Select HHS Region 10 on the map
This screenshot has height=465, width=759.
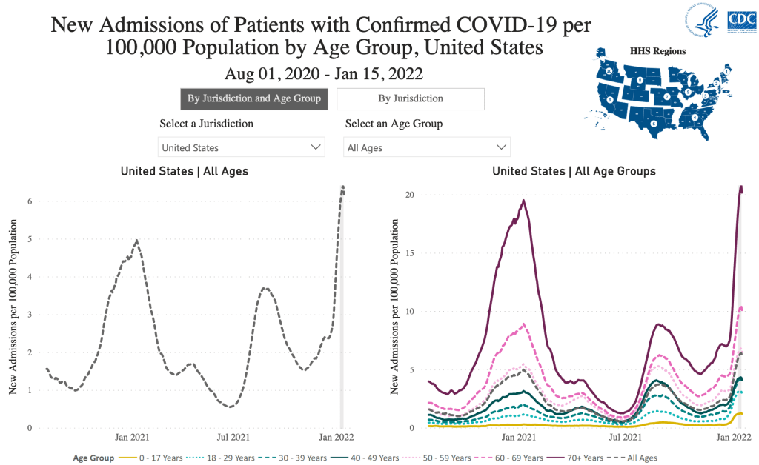point(610,72)
